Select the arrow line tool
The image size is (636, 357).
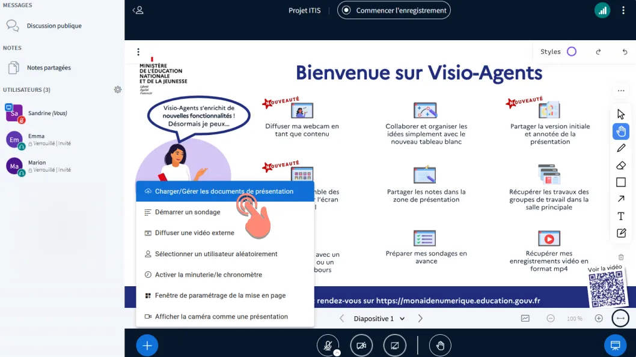coord(620,199)
